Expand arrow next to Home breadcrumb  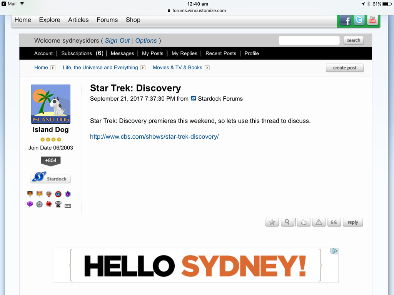[x=53, y=68]
